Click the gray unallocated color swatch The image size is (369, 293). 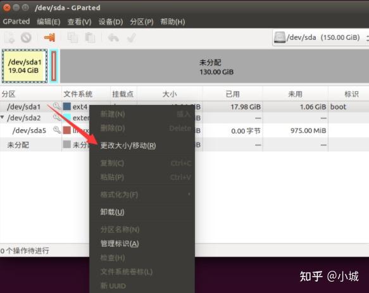pos(67,144)
